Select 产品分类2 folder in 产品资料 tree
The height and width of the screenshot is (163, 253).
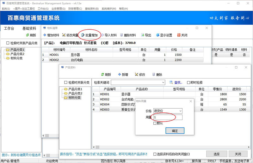73,94
